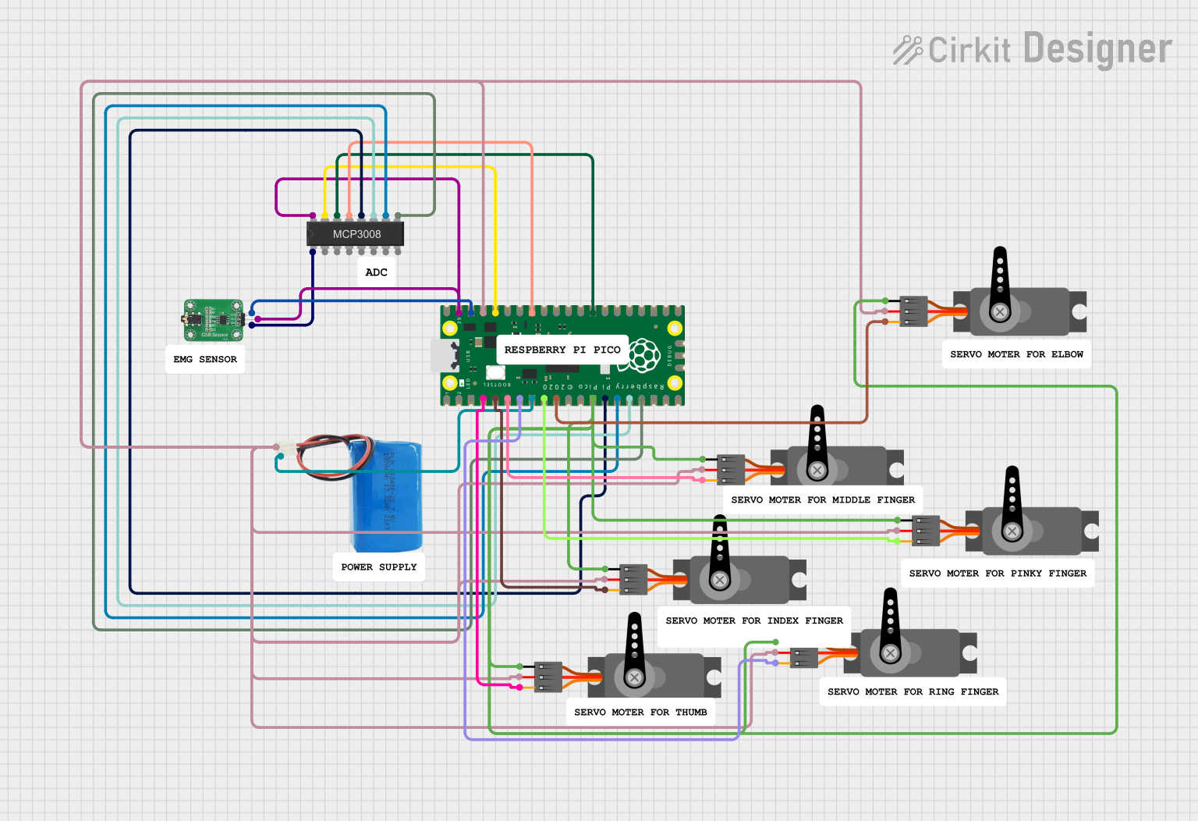Viewport: 1198px width, 821px height.
Task: Click the SERVO MOTER FOR THUMB label
Action: tap(640, 712)
